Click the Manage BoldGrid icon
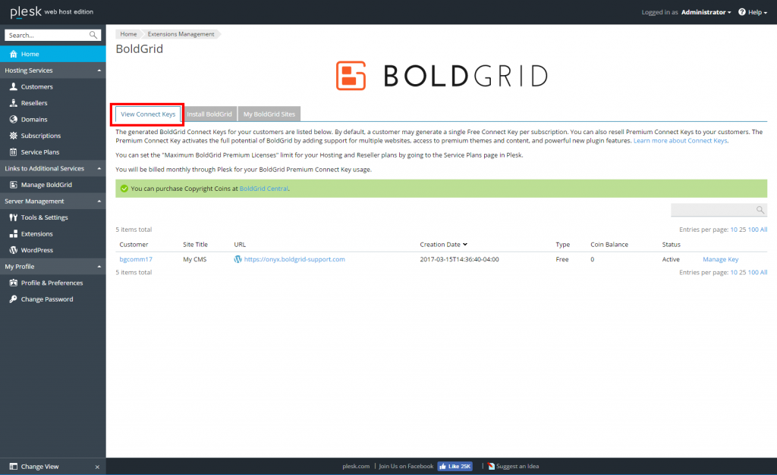This screenshot has width=777, height=475. 14,185
